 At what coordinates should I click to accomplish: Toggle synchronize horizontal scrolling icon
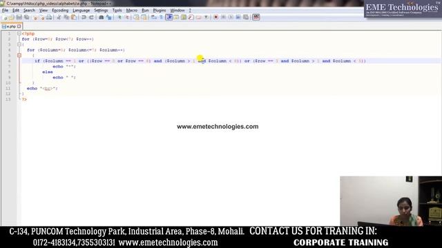pyautogui.click(x=144, y=17)
